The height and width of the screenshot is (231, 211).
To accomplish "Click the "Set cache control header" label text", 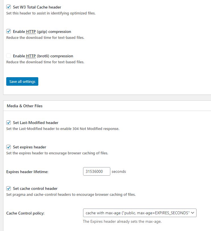I will (35, 188).
